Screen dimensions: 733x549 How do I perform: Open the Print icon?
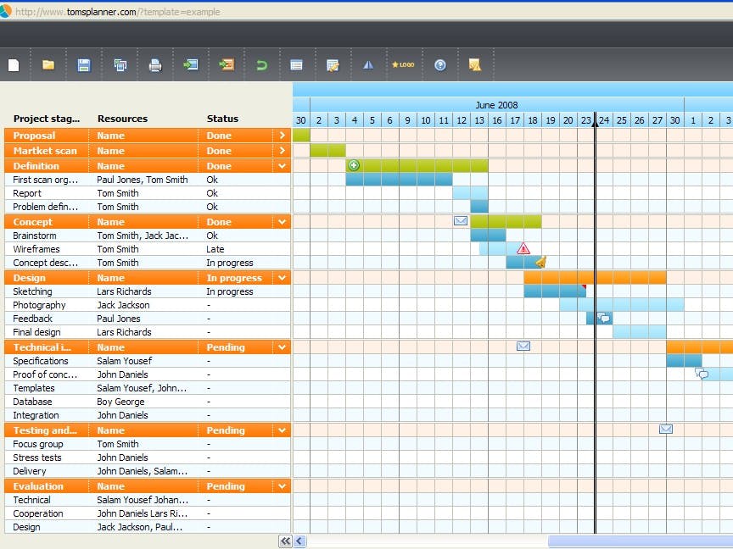tap(155, 64)
